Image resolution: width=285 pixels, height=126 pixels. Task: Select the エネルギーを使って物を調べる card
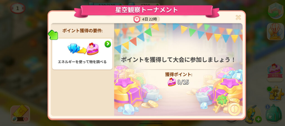click(82, 54)
